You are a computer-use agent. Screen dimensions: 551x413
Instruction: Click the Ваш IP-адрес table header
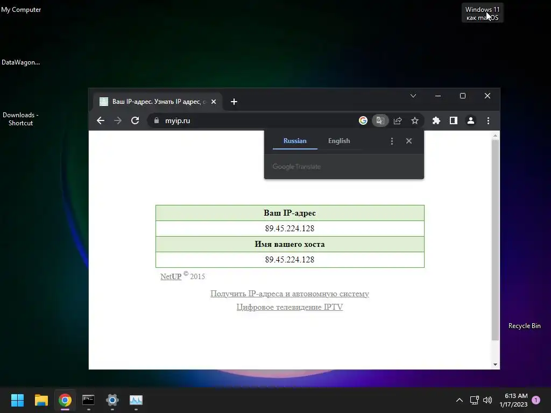coord(289,213)
